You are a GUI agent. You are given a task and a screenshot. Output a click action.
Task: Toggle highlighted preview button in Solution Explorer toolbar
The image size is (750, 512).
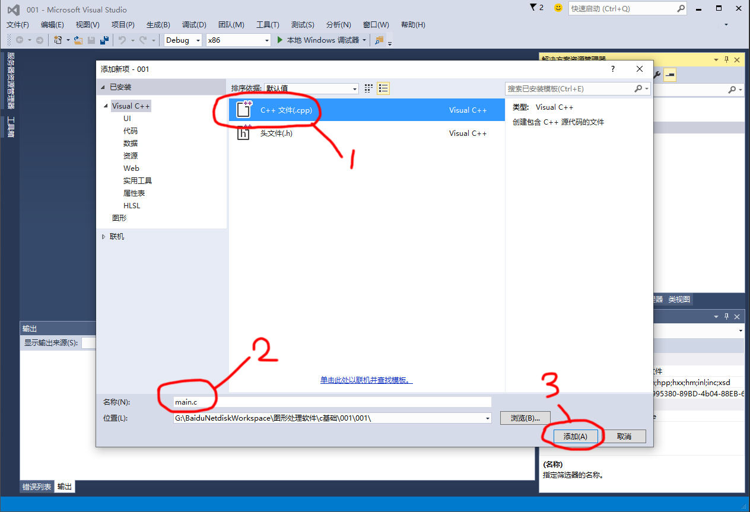point(670,74)
